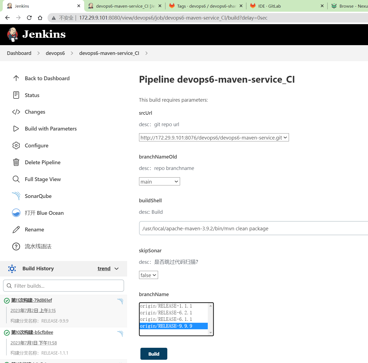Screen dimensions: 368x363
Task: Click the 2023年7月1日 下午11:58 timestamp link
Action: pyautogui.click(x=34, y=343)
